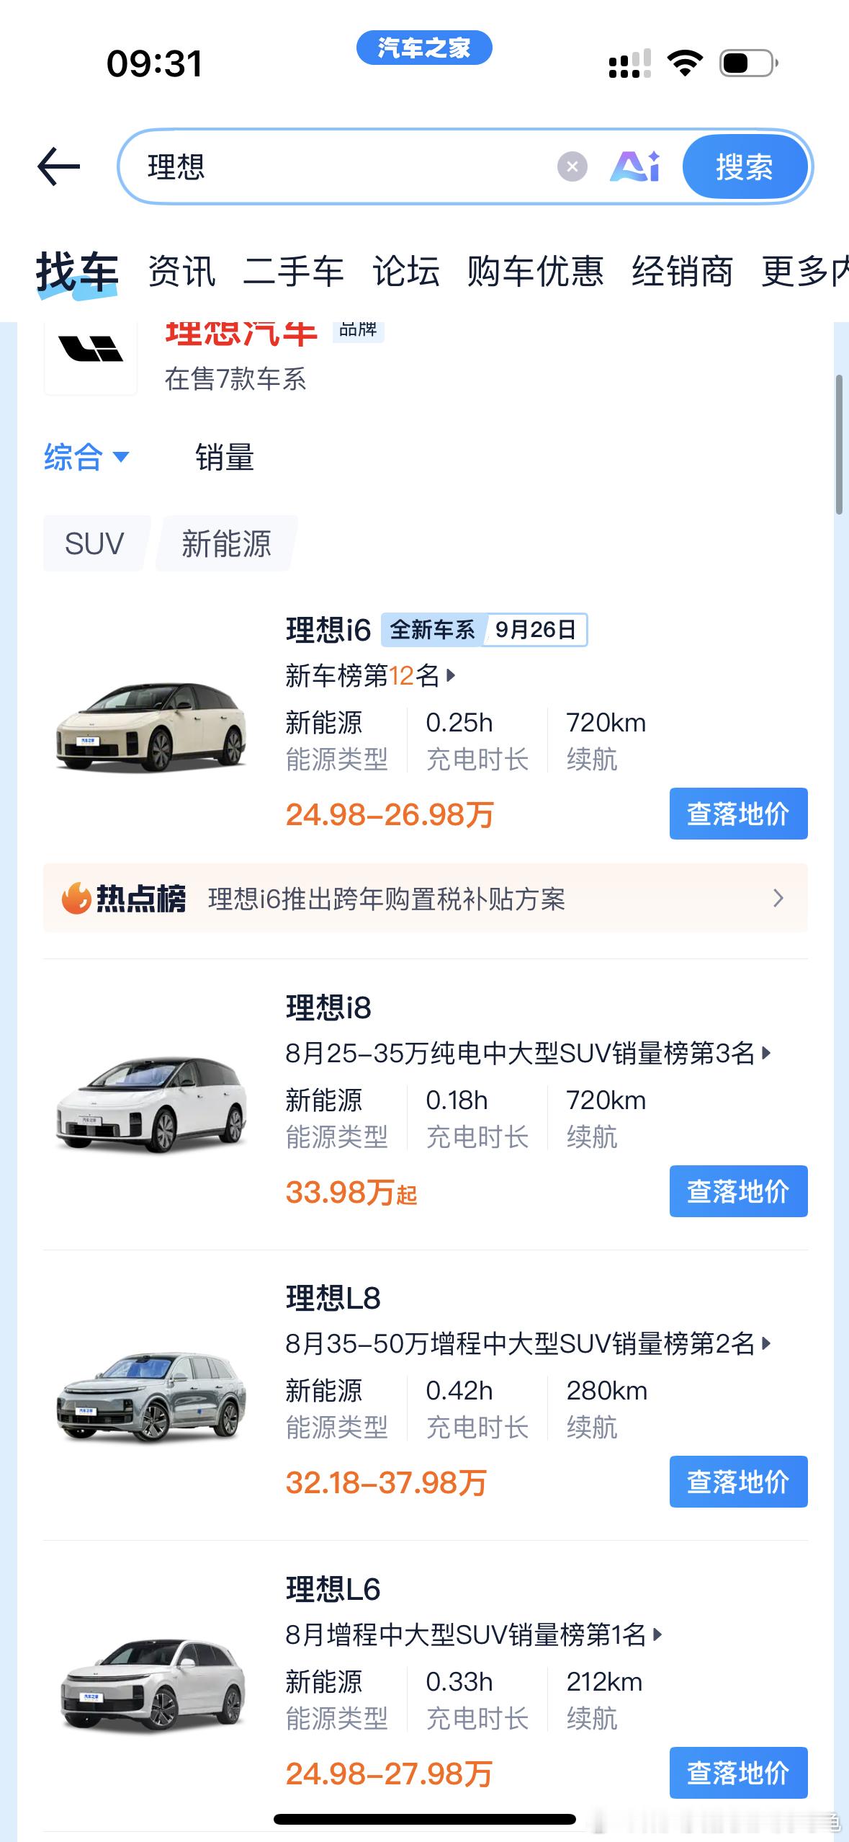Tap 查落地价 for 理想i8

(x=738, y=1191)
